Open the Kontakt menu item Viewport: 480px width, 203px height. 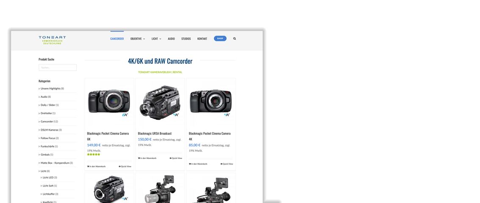(x=202, y=39)
